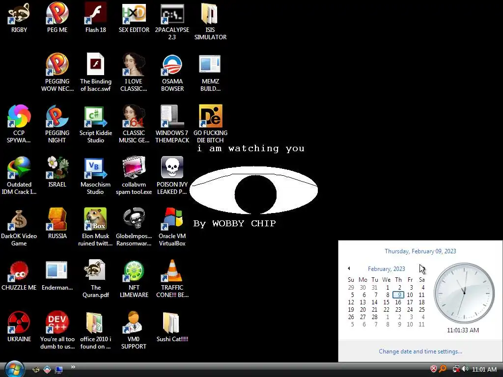Select February 28 in calendar

[374, 317]
